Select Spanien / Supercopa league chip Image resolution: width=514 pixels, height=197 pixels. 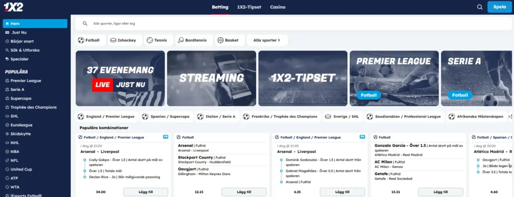(x=167, y=116)
